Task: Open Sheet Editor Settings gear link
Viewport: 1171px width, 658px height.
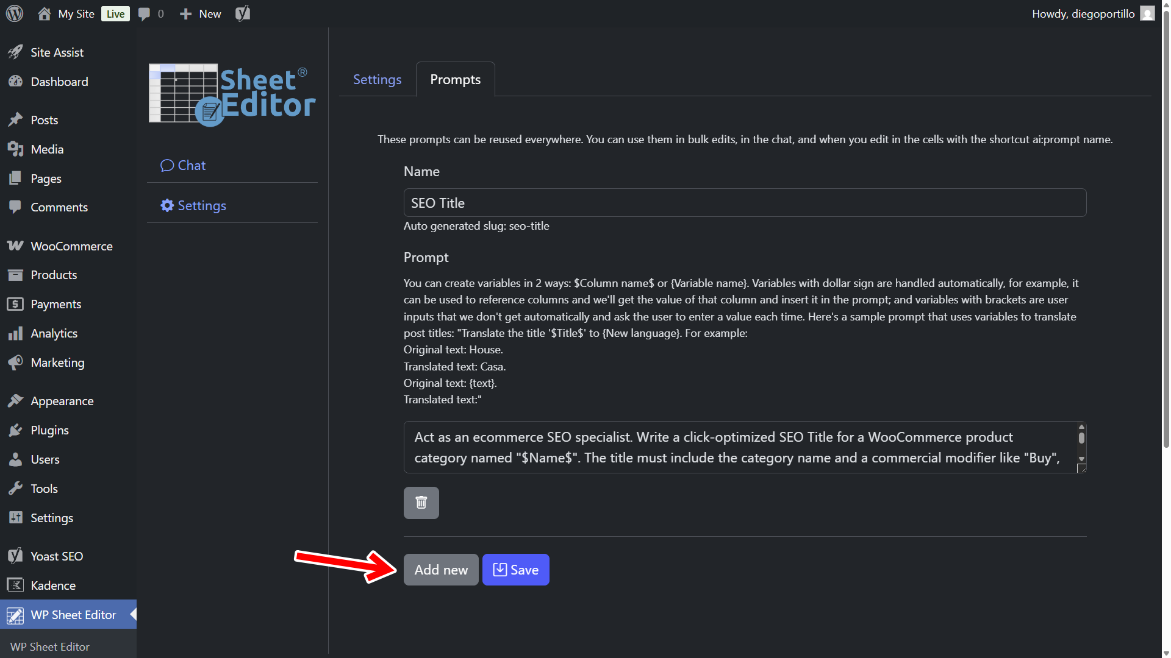Action: coord(193,206)
